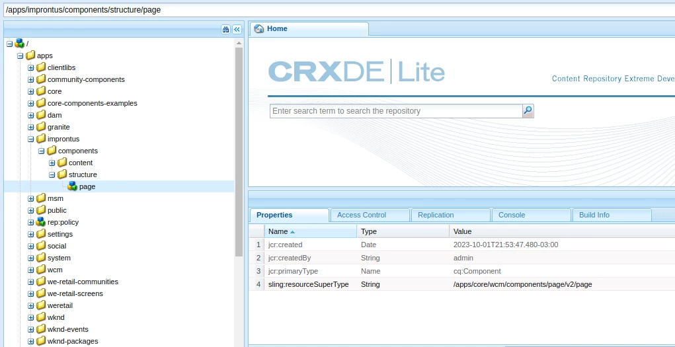Image resolution: width=675 pixels, height=347 pixels.
Task: Click the granite folder icon
Action: point(41,127)
